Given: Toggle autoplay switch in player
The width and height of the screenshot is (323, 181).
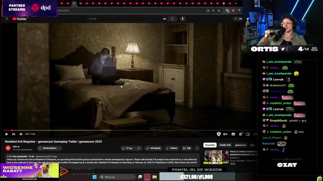Looking at the screenshot, I should tap(225, 134).
